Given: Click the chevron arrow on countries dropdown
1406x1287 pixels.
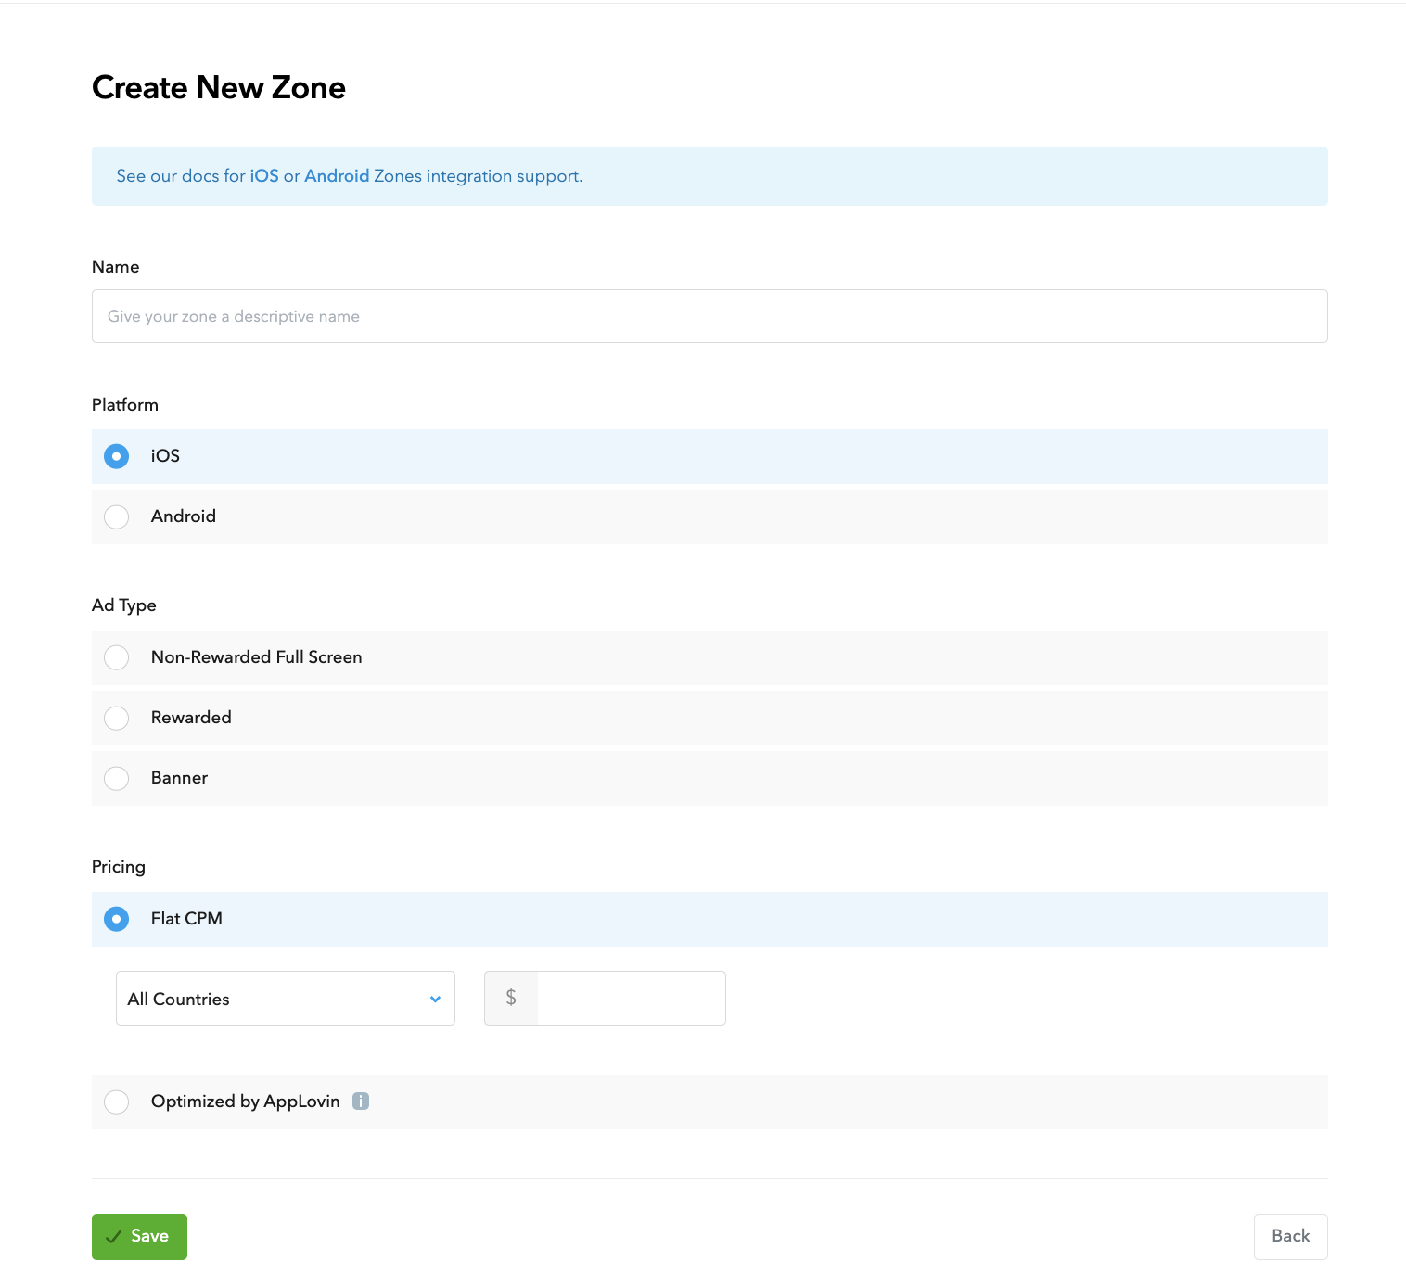Looking at the screenshot, I should 435,999.
